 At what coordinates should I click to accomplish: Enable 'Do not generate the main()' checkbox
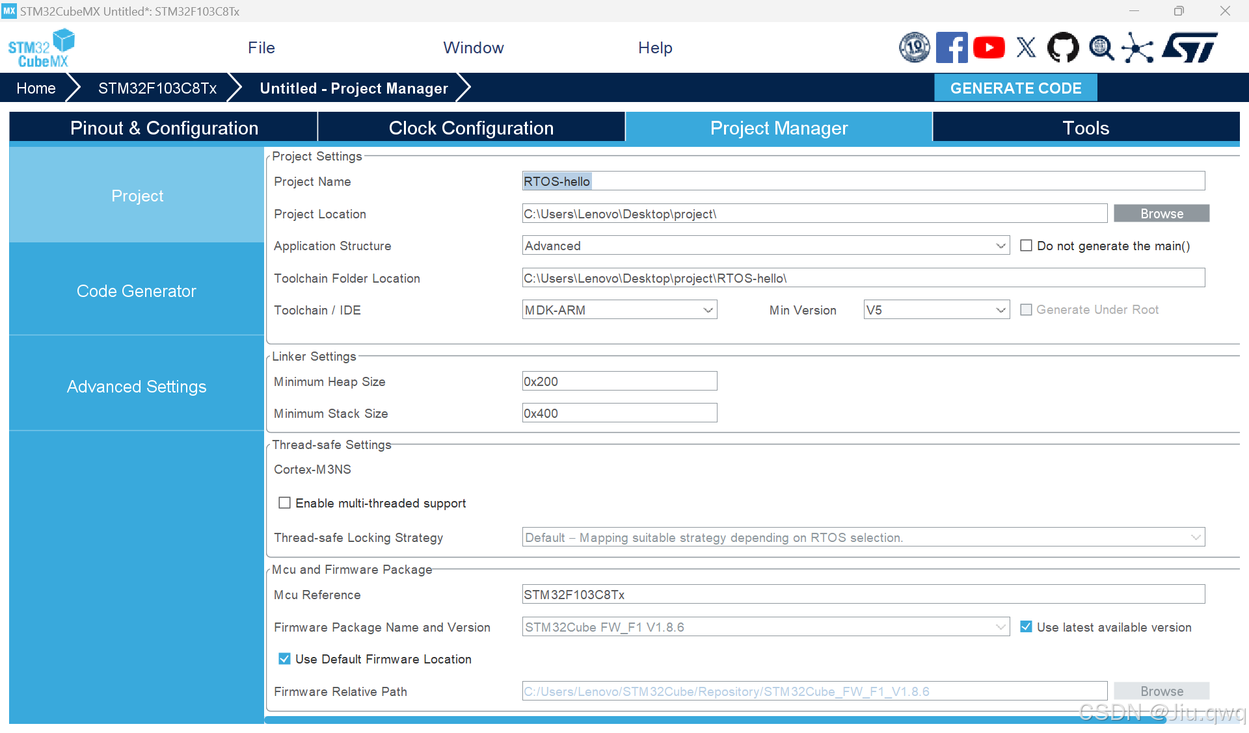[x=1026, y=246]
